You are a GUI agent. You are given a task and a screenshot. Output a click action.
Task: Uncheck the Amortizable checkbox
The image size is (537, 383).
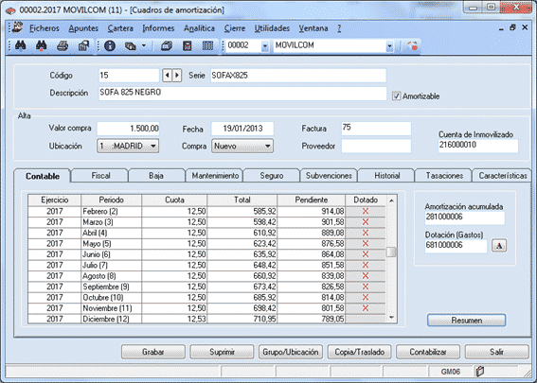pos(396,96)
